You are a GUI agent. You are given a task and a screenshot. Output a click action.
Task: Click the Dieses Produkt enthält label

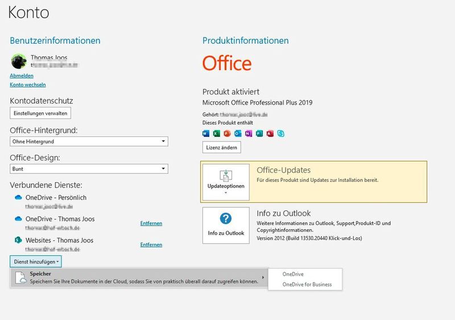click(x=227, y=123)
